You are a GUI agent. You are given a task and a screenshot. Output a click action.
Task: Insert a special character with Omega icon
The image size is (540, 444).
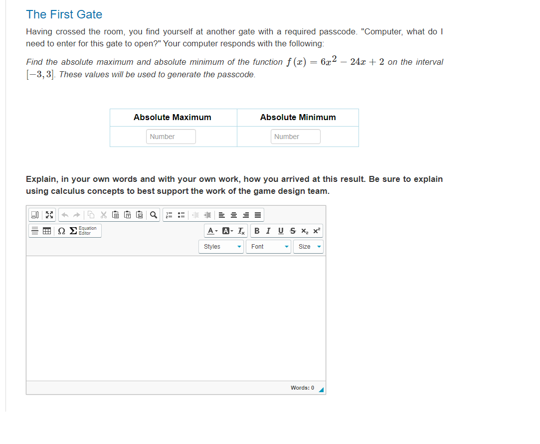61,231
